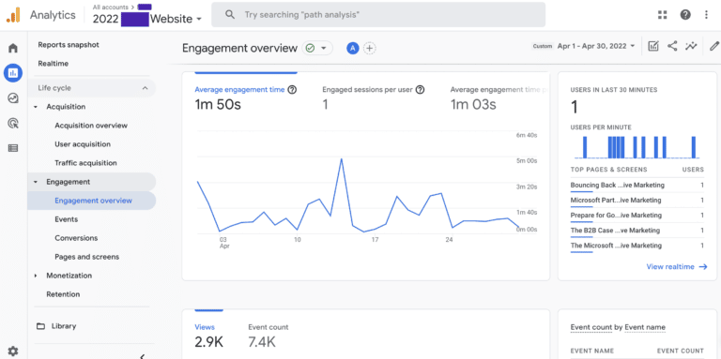Viewport: 721px width, 359px height.
Task: Click "Microsoft Part..." page row
Action: (x=637, y=201)
